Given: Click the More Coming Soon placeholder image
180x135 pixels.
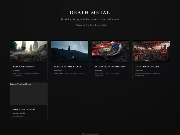Looking at the screenshot, I should [29, 94].
